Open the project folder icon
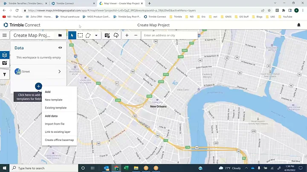Image resolution: width=307 pixels, height=172 pixels. click(60, 35)
